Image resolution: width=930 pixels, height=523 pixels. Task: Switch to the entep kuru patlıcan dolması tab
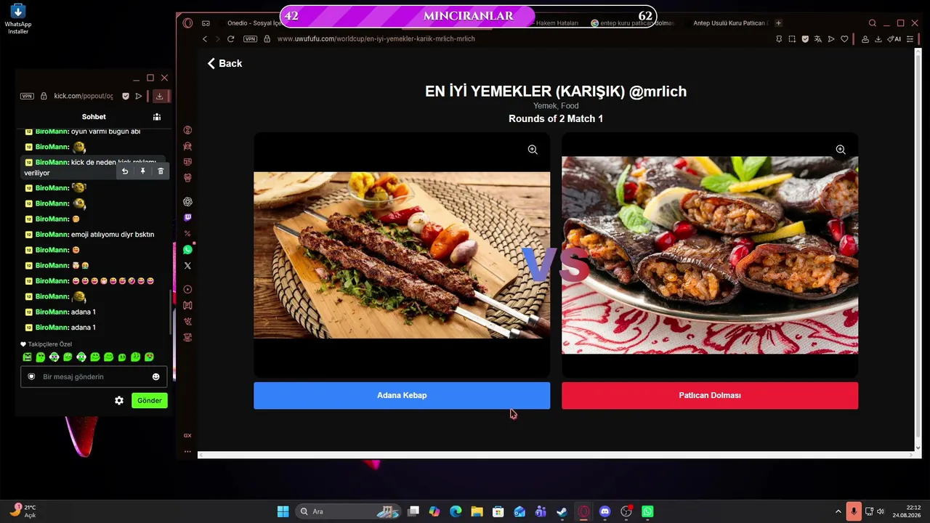coord(632,23)
